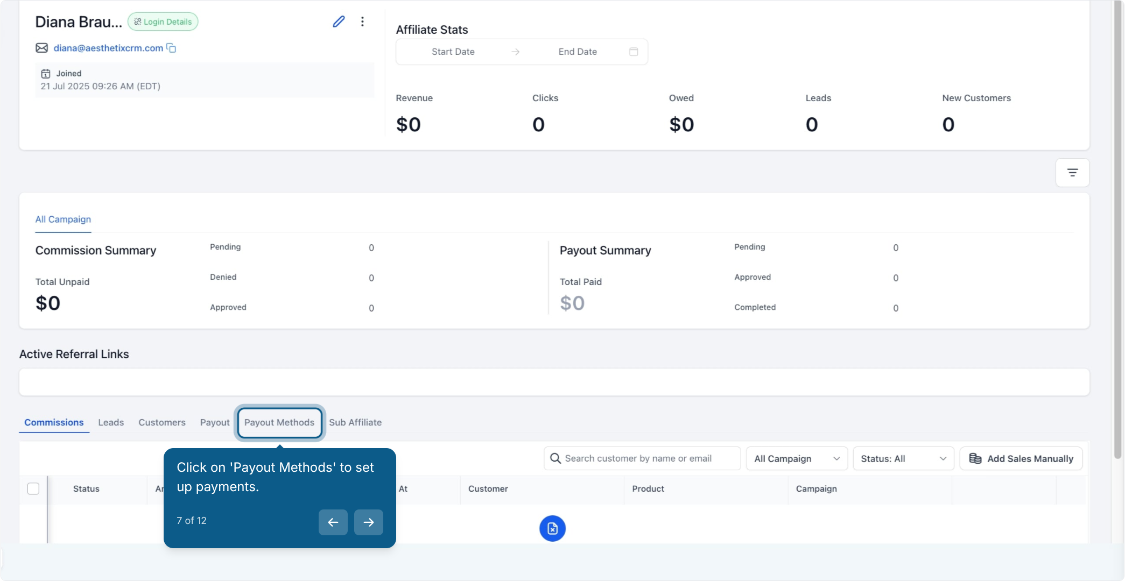Tick the select-all checkbox in table header
The height and width of the screenshot is (581, 1125).
[x=33, y=488]
